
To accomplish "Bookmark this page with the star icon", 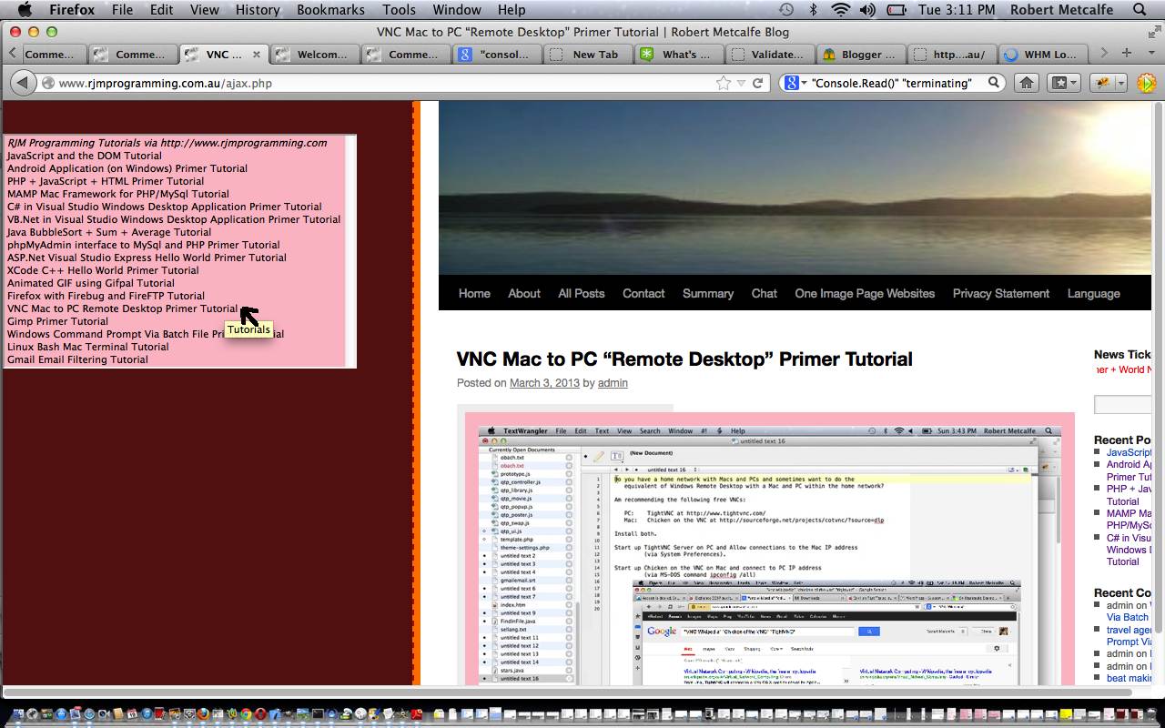I will (724, 83).
